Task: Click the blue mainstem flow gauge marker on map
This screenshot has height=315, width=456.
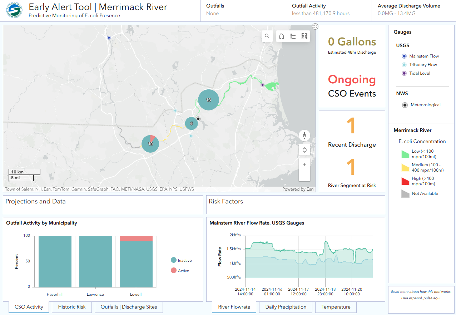Action: [x=109, y=37]
